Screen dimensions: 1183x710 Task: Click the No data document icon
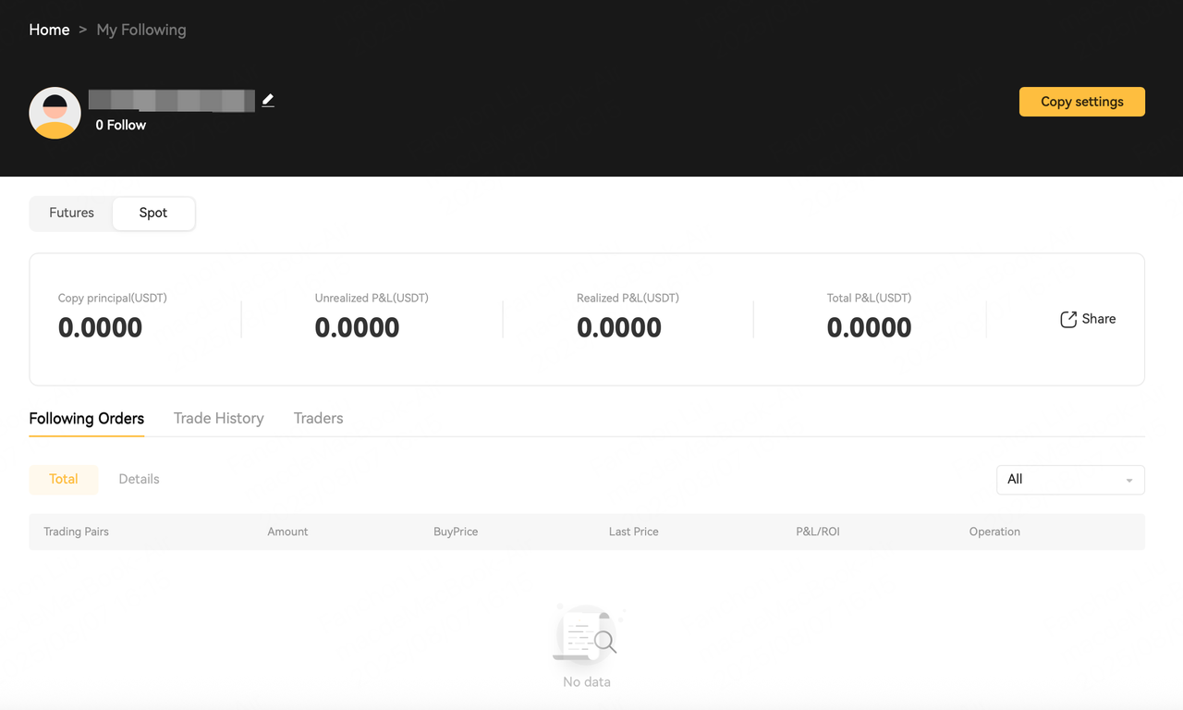pyautogui.click(x=586, y=633)
